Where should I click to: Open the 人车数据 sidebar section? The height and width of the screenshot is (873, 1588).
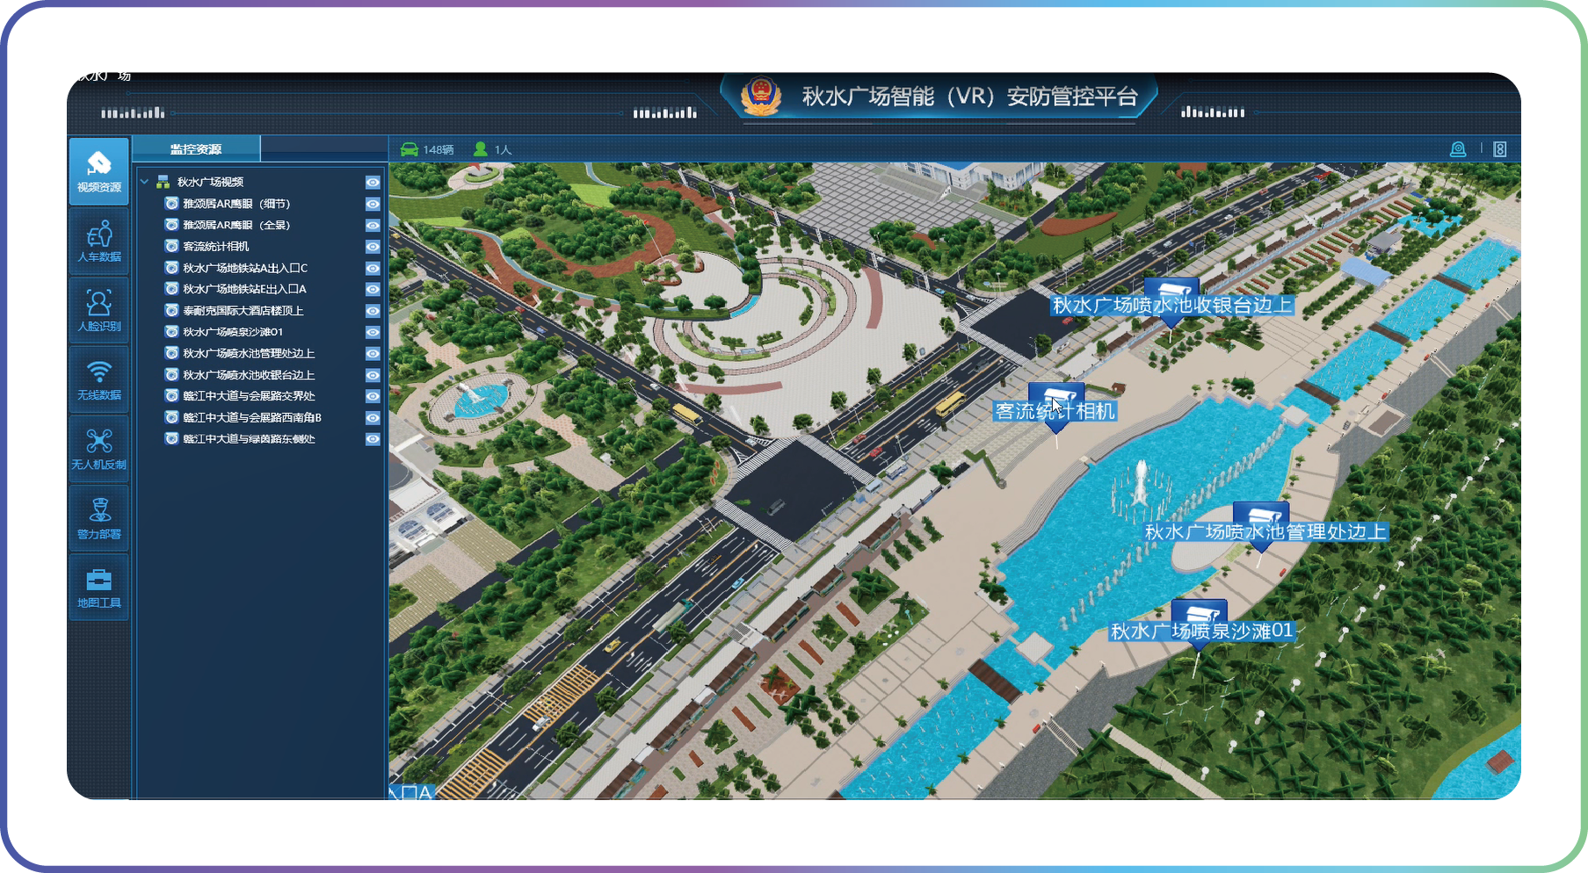(98, 242)
